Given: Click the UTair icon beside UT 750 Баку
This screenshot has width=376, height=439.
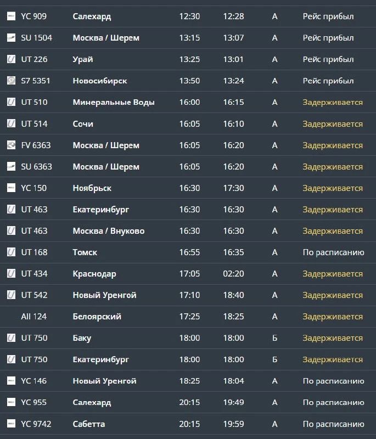Looking at the screenshot, I should [x=11, y=338].
